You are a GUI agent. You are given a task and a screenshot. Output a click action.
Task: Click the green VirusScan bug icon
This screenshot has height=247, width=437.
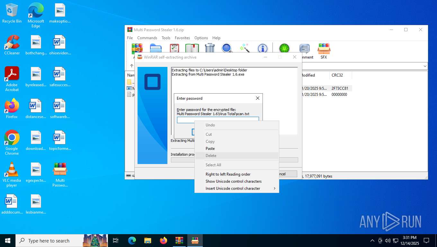pos(284,48)
